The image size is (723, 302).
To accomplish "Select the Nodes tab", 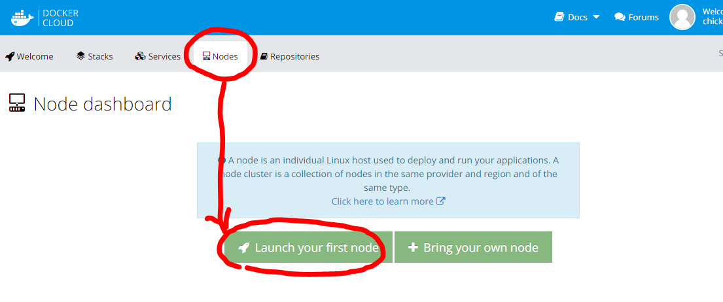I will click(220, 56).
